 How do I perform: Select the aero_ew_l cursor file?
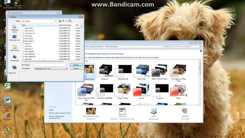[28, 46]
